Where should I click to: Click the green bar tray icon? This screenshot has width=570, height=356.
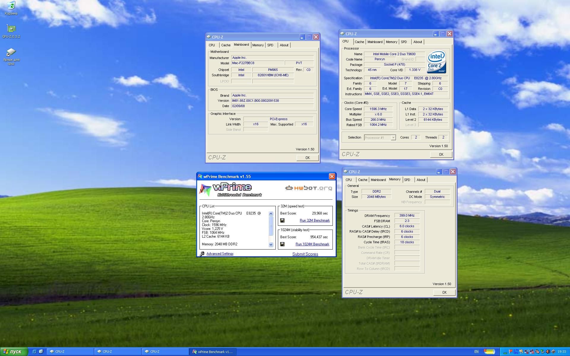coord(505,353)
